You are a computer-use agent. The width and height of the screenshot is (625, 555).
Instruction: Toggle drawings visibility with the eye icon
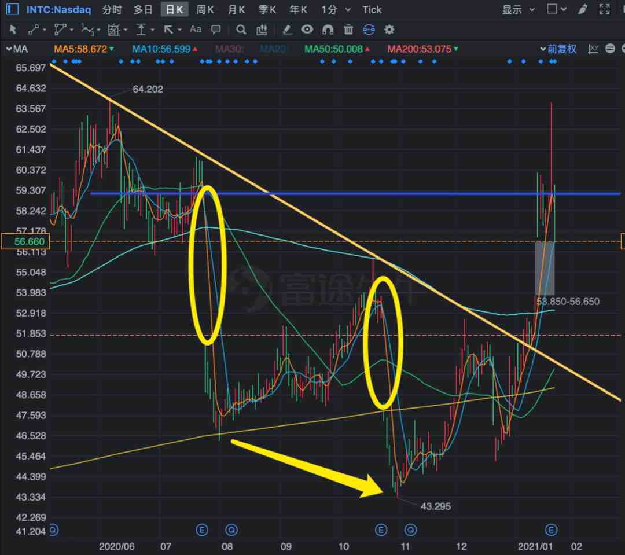tap(307, 29)
